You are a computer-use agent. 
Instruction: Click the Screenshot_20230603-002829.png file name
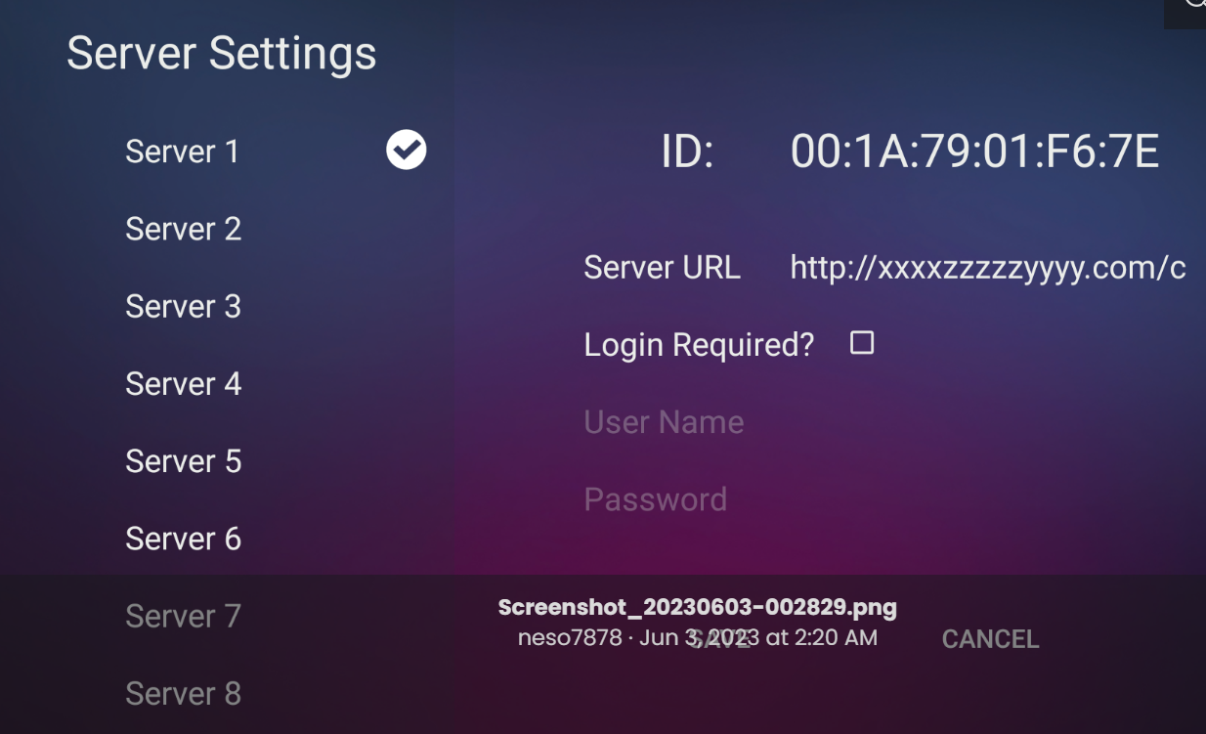click(x=697, y=607)
